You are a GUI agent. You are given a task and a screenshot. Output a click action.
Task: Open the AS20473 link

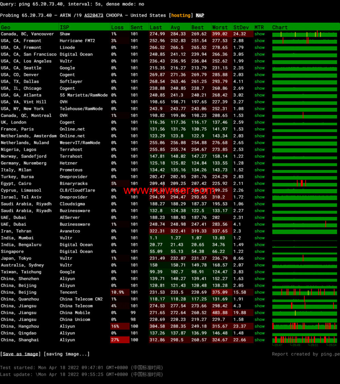point(93,15)
